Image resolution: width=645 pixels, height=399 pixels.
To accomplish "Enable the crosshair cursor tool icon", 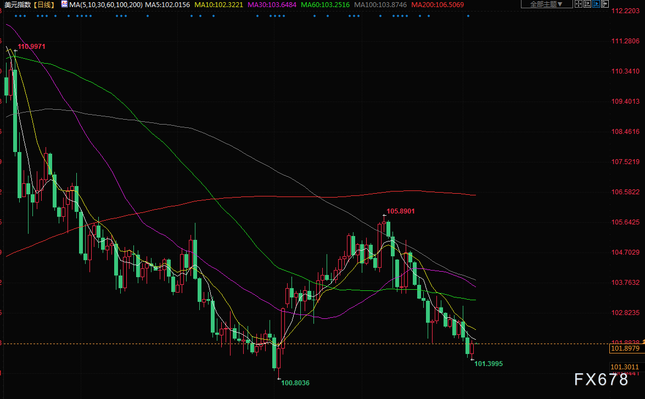I will click(579, 4).
